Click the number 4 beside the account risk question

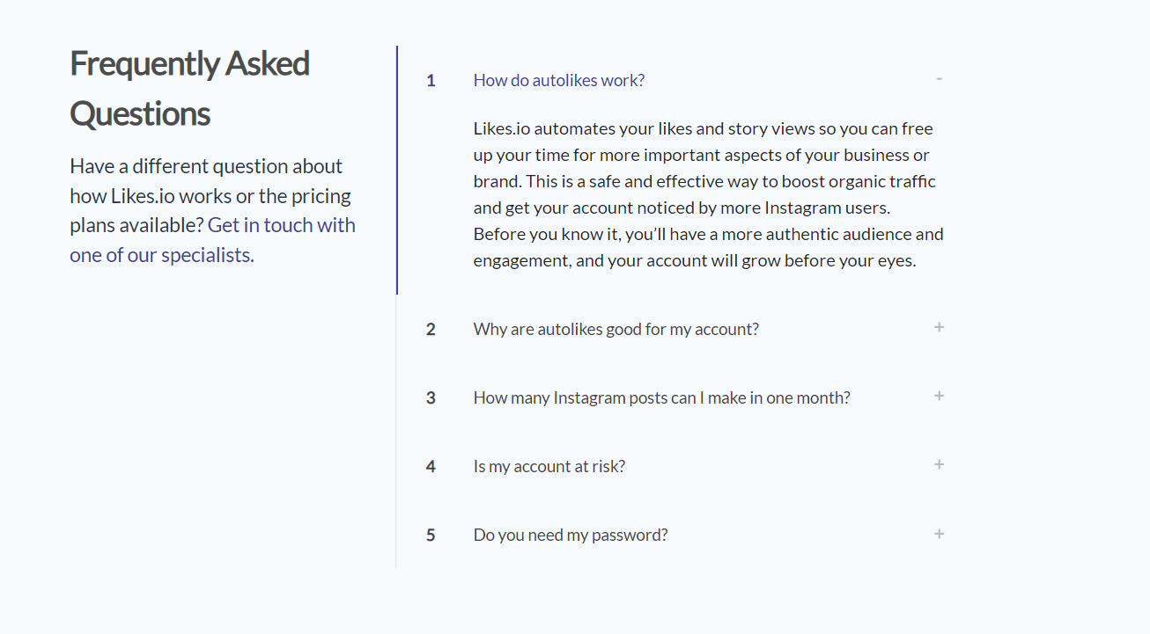coord(431,467)
